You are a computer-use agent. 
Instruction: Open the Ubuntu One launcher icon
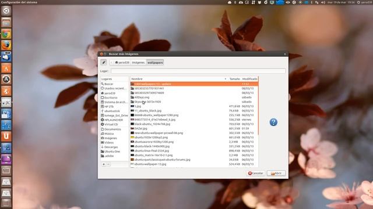coord(6,136)
